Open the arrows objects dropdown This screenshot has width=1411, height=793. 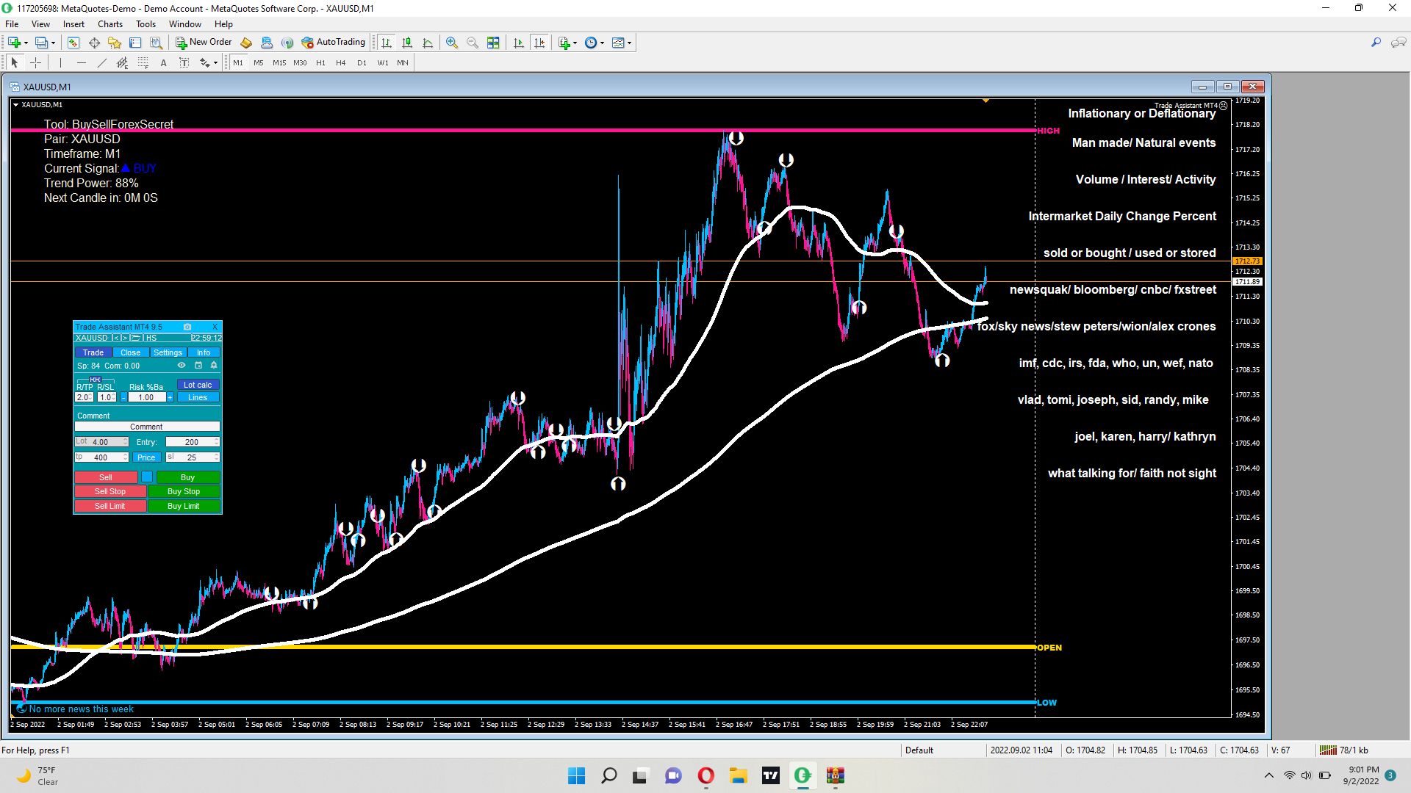pyautogui.click(x=215, y=63)
